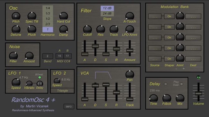Click the Delay Fdbck knob

tap(167, 98)
